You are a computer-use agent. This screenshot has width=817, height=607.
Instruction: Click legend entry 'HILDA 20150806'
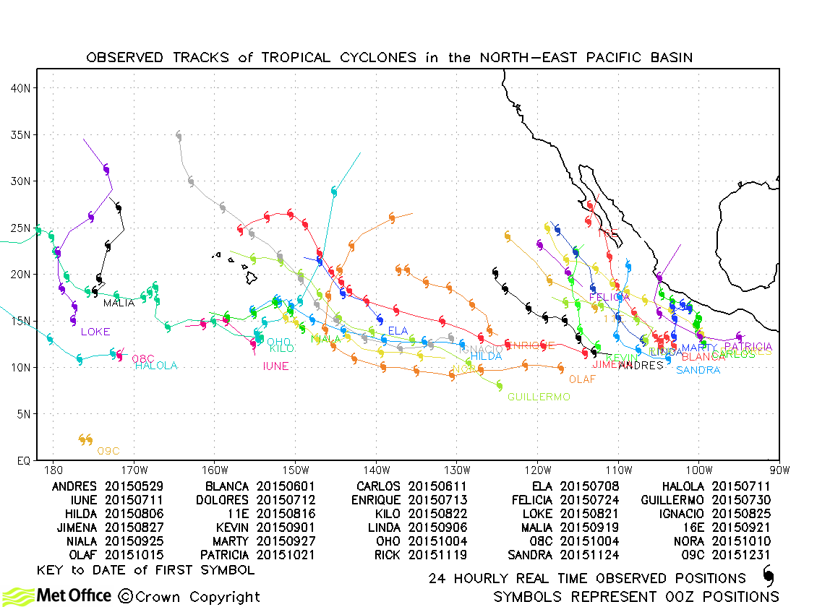coord(114,514)
